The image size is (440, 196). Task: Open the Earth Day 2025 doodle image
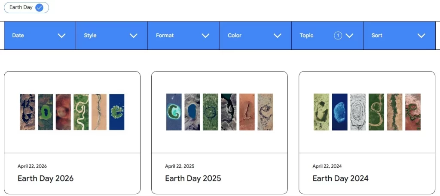[x=220, y=112]
